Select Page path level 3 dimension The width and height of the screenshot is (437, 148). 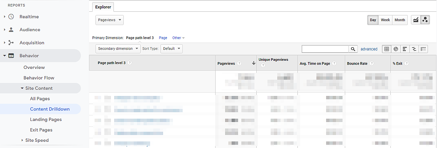click(x=140, y=38)
